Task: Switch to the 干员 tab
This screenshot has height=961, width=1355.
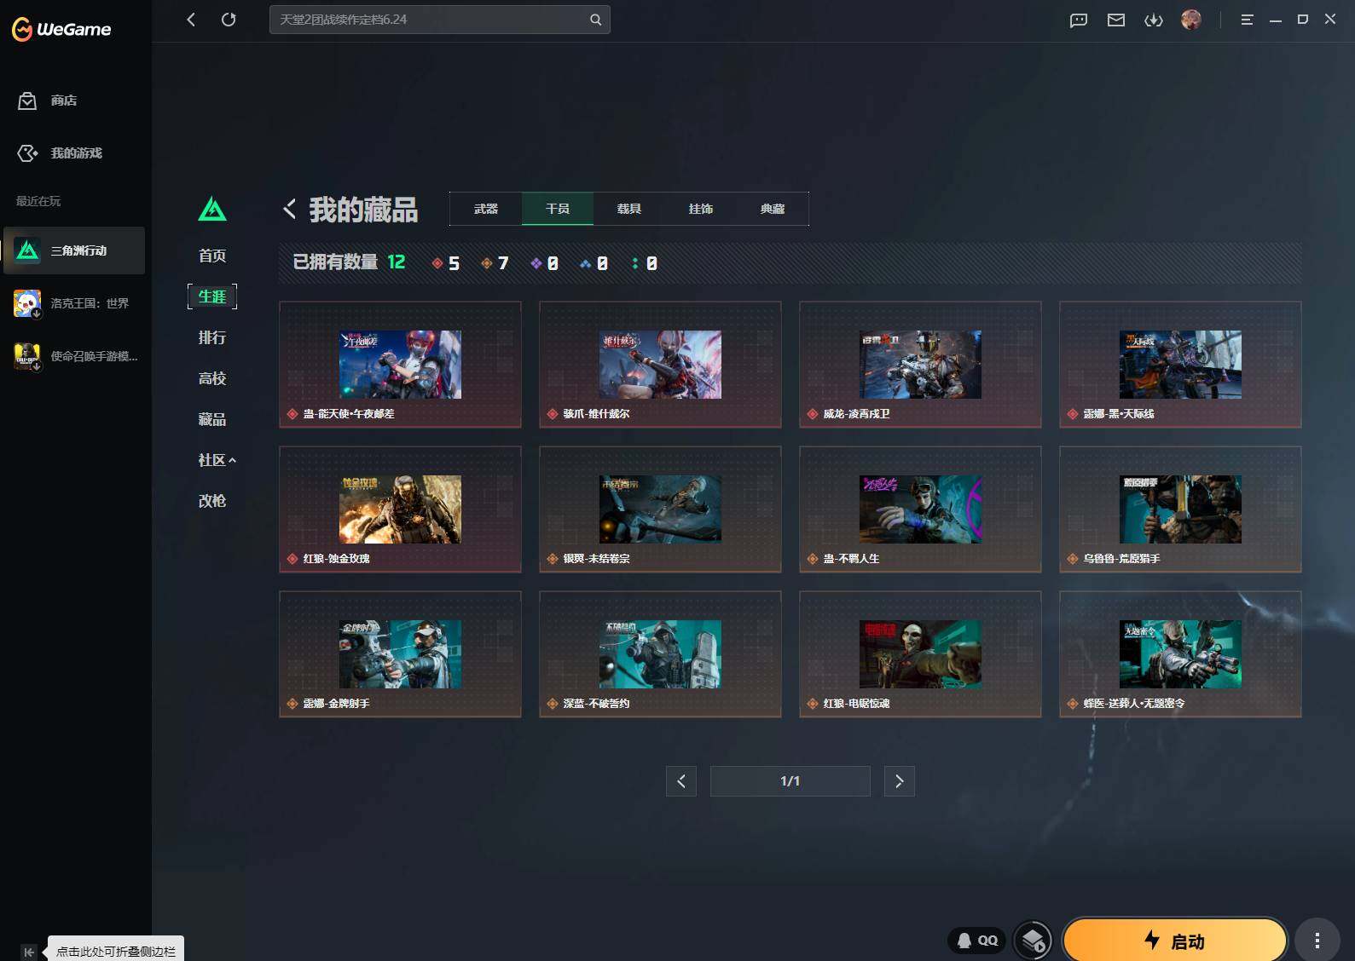Action: (558, 209)
